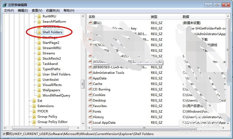This screenshot has width=233, height=139.
Task: Select the History value name
Action: (98, 117)
